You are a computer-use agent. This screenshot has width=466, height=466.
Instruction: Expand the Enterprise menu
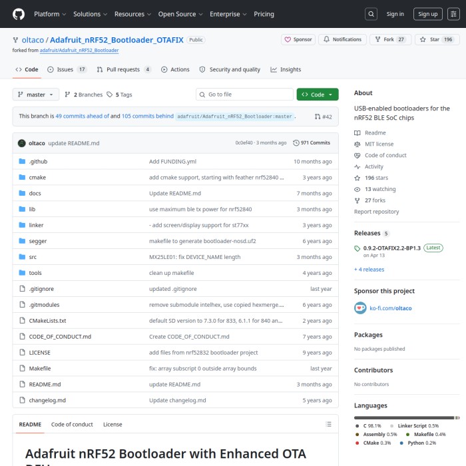click(x=228, y=14)
